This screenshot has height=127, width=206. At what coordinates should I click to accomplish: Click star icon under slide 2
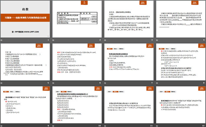[53, 40]
